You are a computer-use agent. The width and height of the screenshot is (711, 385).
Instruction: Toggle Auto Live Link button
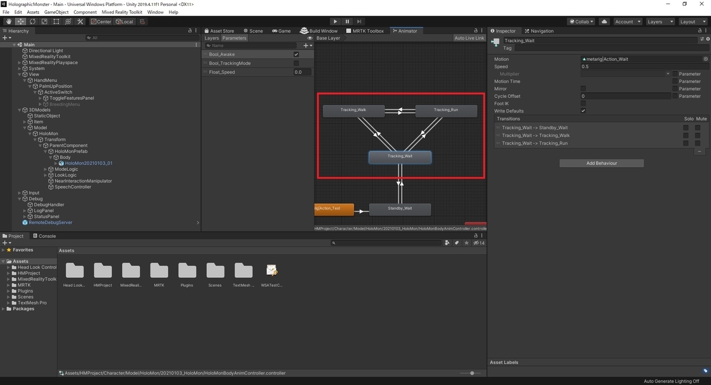click(x=469, y=38)
